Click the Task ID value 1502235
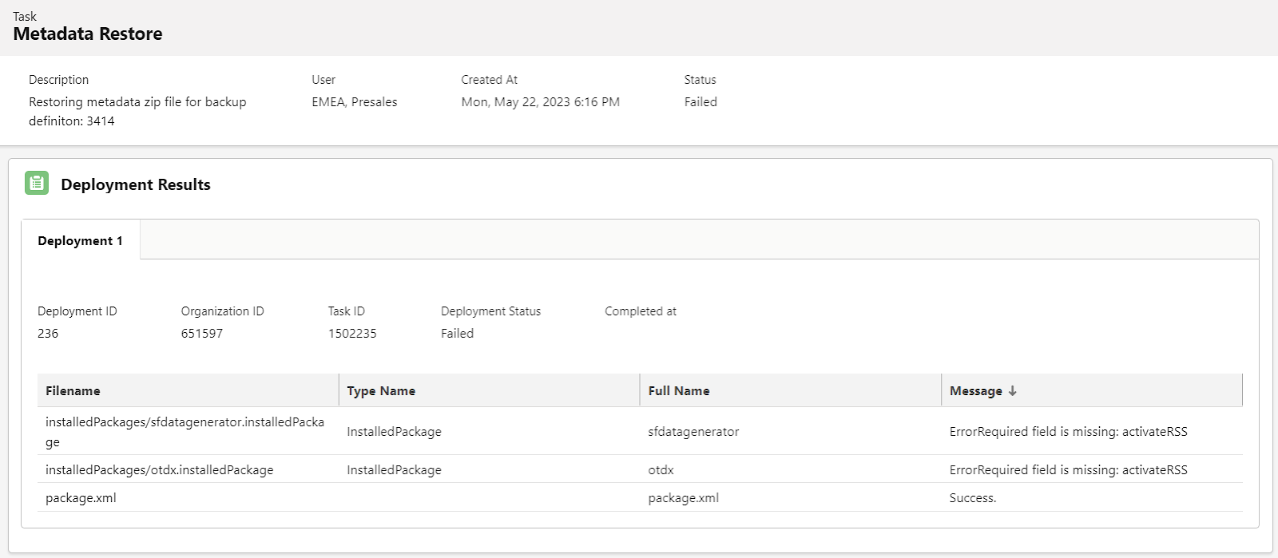 [352, 334]
